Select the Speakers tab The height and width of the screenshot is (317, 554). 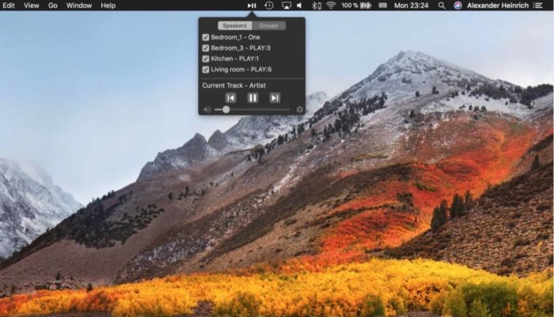coord(235,25)
